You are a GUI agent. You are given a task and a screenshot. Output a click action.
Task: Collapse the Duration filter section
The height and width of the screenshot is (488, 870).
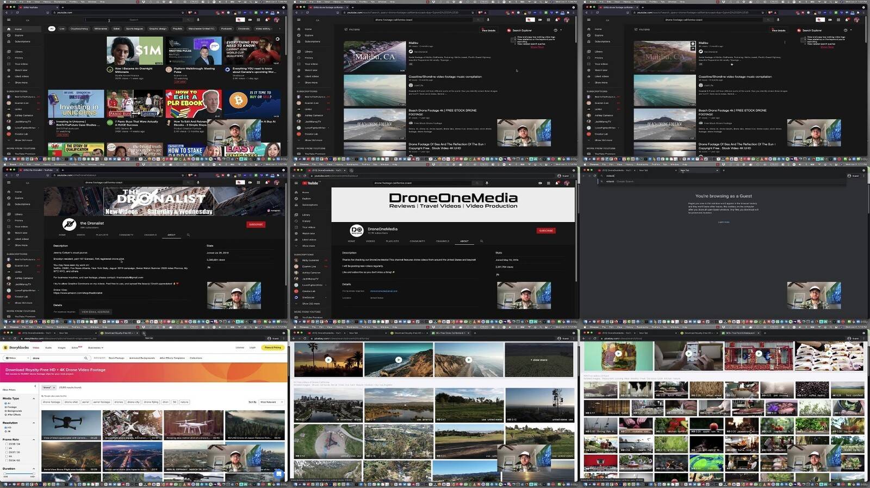click(x=34, y=469)
